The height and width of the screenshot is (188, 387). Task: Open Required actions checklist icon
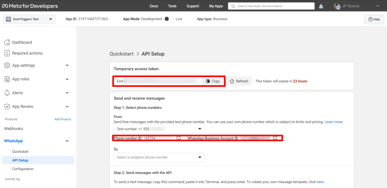tap(7, 53)
